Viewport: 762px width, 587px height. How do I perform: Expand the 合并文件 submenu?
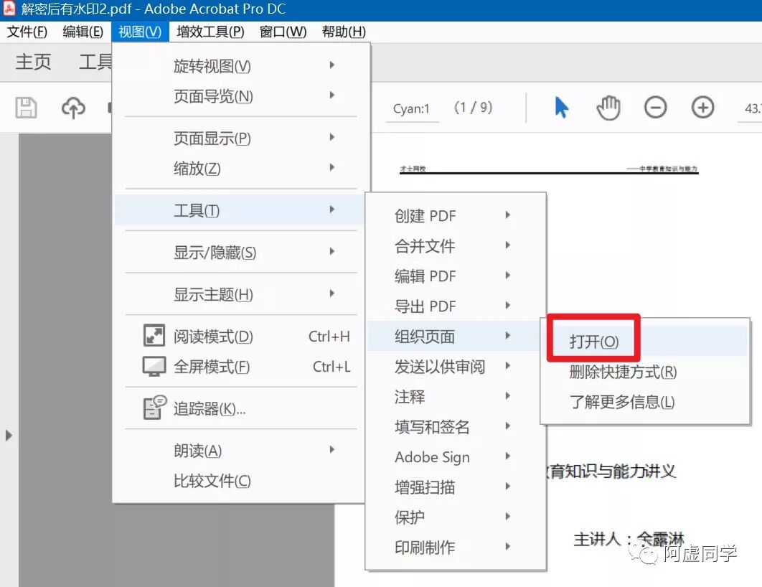tap(456, 245)
